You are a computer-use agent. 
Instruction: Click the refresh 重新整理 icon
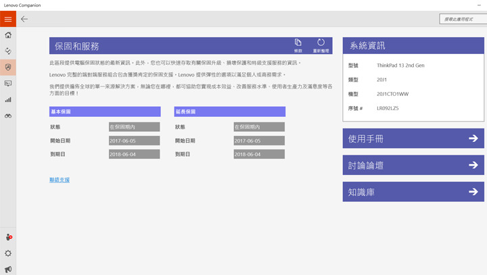pos(321,45)
